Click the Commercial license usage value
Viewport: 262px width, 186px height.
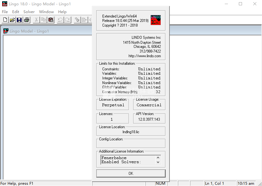149,105
